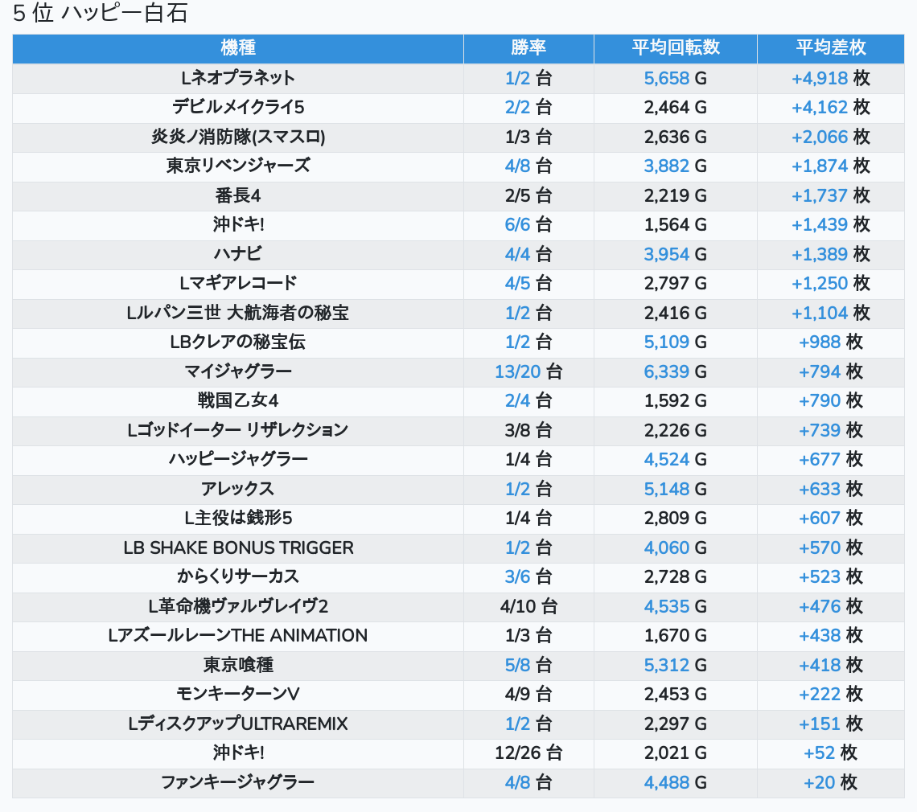Click the 機種 column header
This screenshot has height=812, width=917.
click(x=237, y=47)
